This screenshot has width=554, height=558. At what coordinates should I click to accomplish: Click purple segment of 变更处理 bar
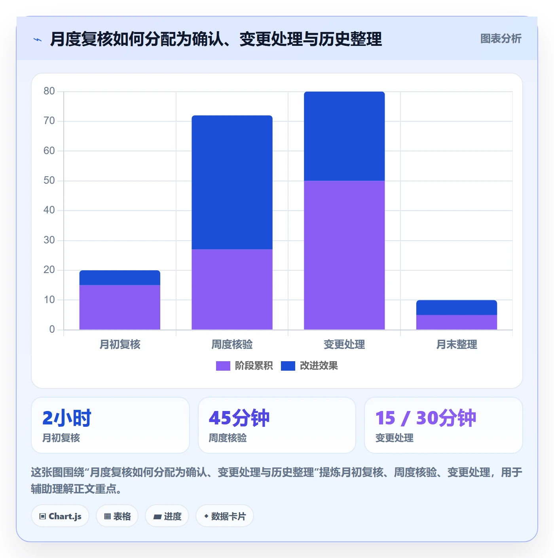[x=344, y=255]
